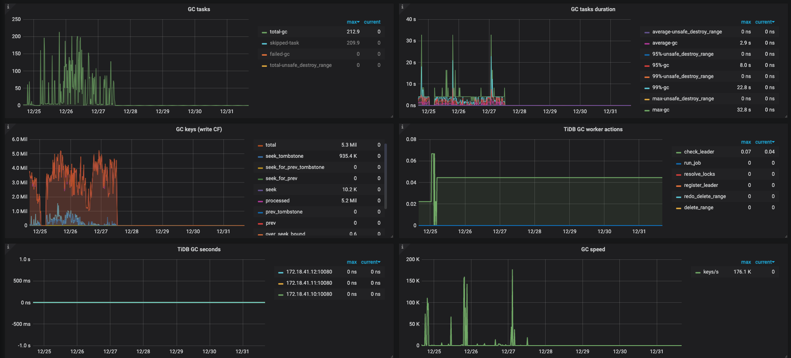
Task: Click the info icon on TiDB GC seconds panel
Action: click(8, 247)
